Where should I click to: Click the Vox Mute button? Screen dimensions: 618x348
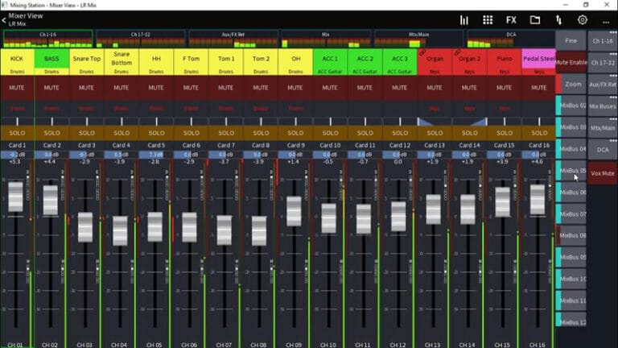[x=603, y=173]
